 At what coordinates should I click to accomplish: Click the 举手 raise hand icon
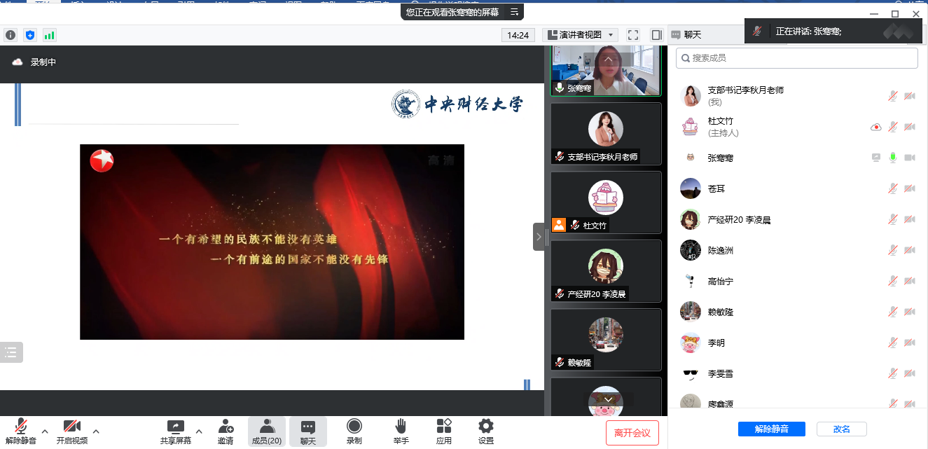point(401,427)
